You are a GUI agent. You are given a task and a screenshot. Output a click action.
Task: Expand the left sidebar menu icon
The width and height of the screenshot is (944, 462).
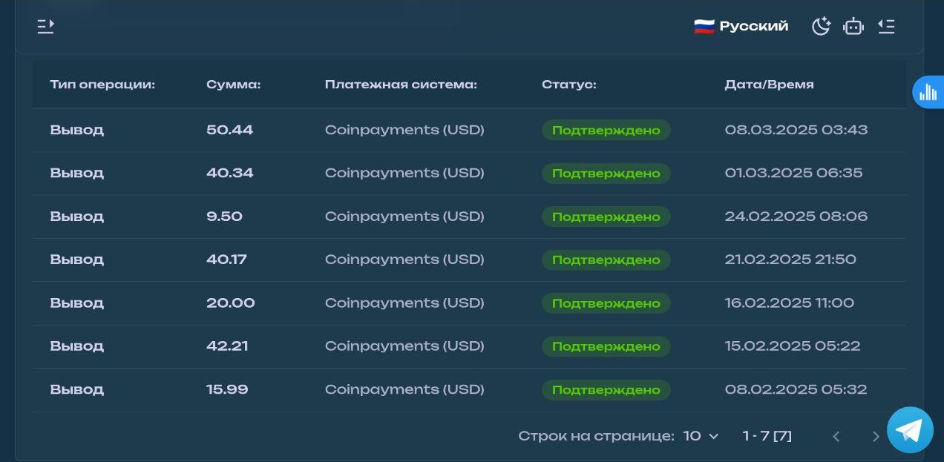46,27
